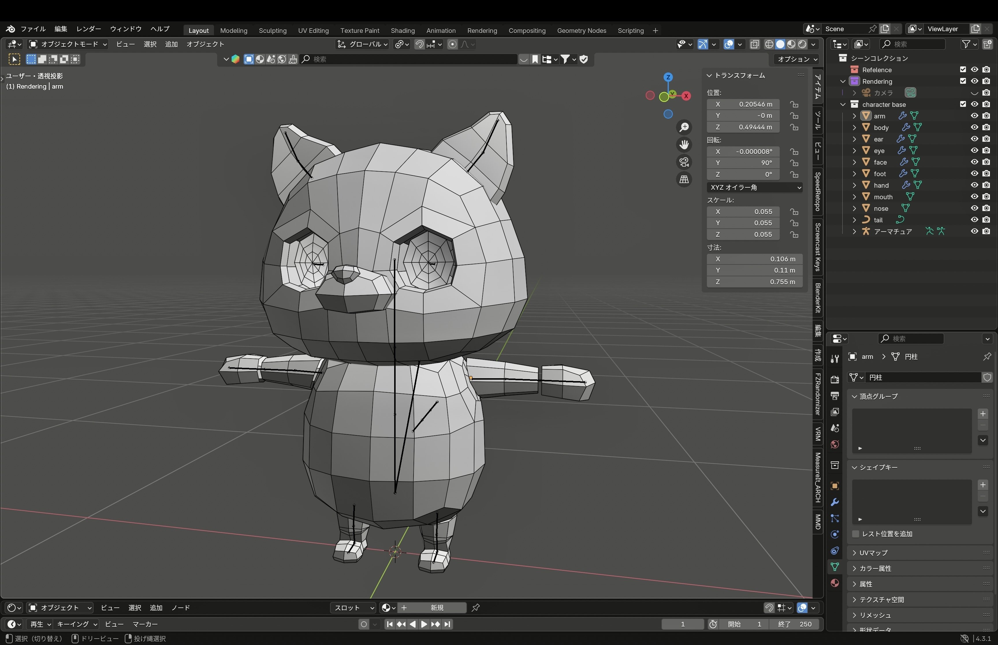This screenshot has height=645, width=998.
Task: Click the Blender logo icon
Action: click(10, 29)
